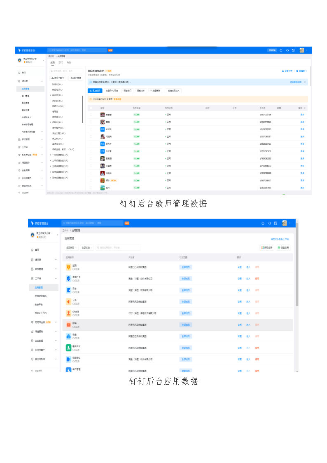The image size is (327, 463).
Task: Click the 签到 app icon in the lower app list
Action: pyautogui.click(x=68, y=267)
